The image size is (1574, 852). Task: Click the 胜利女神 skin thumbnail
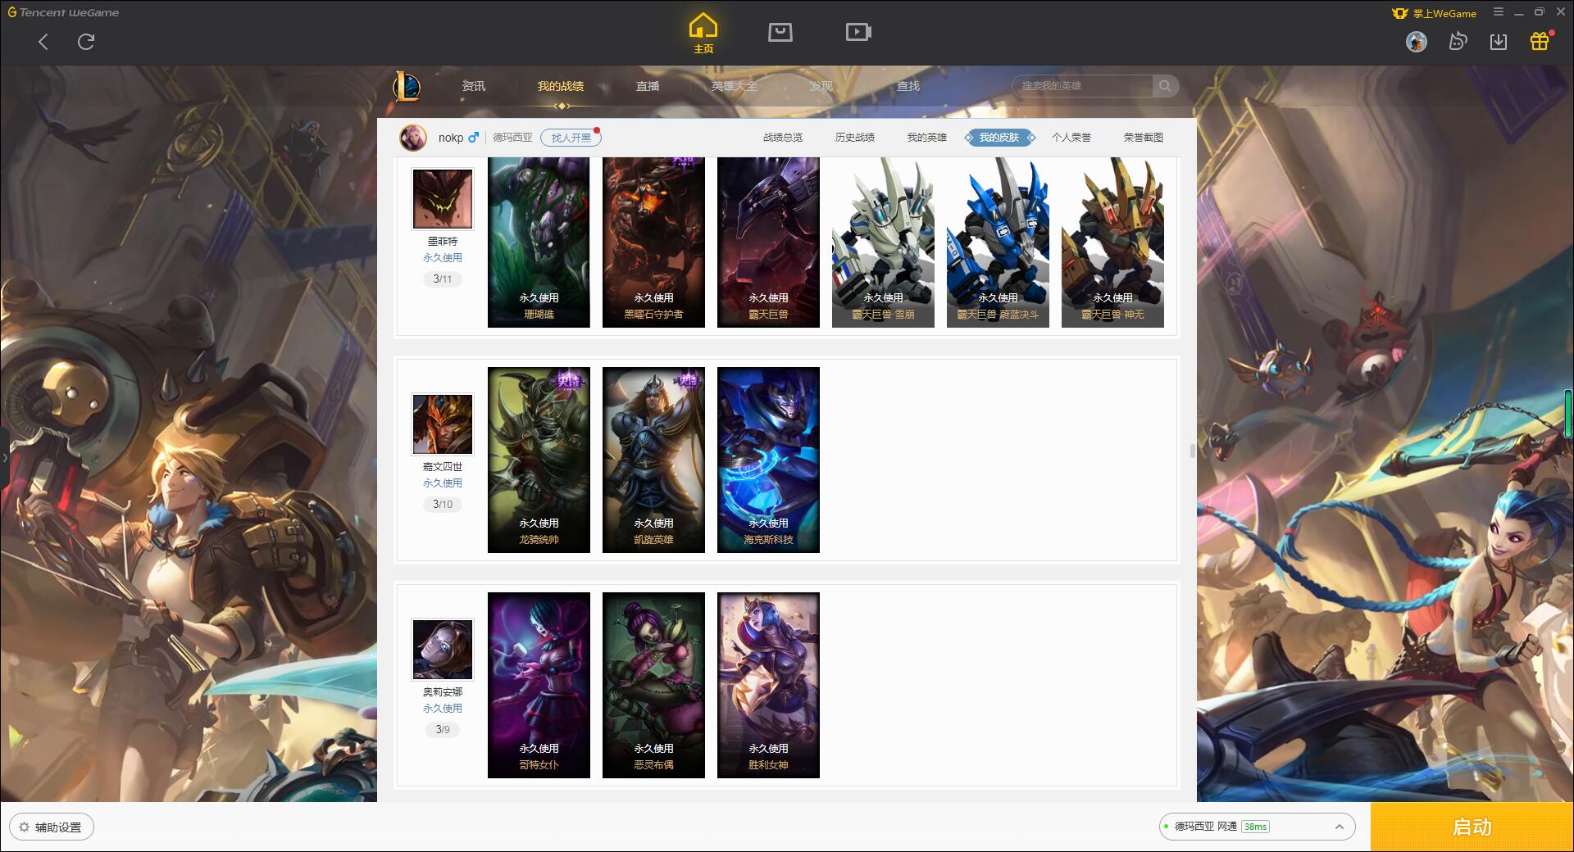click(768, 685)
